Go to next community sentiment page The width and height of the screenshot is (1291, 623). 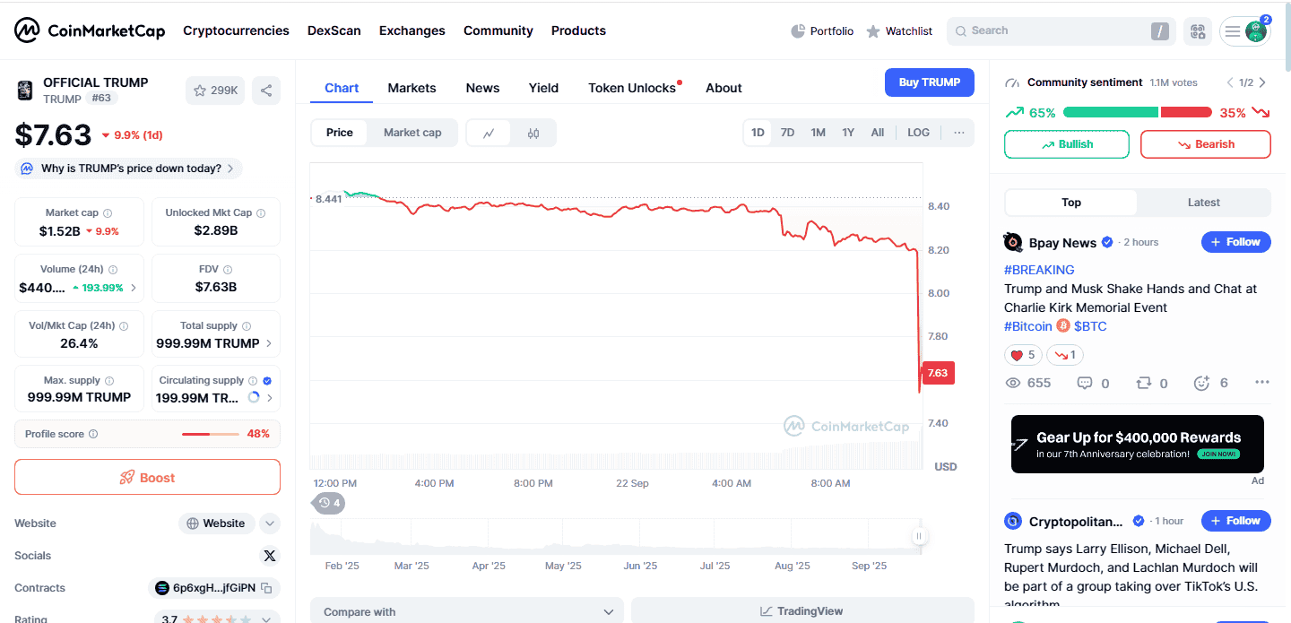point(1262,82)
